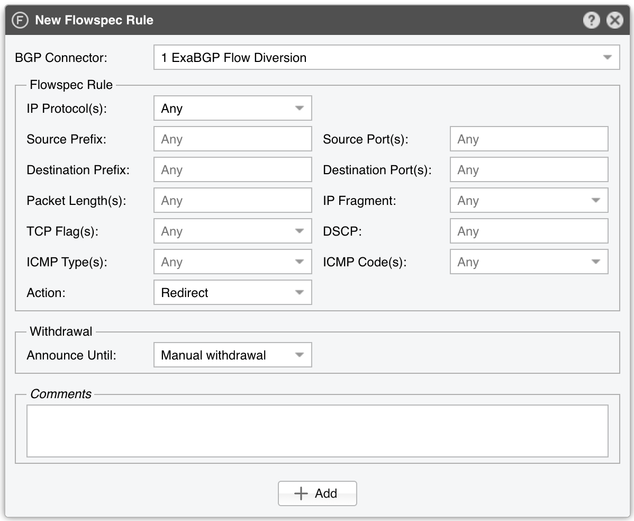Open the ICMP Code(s) dropdown
The image size is (634, 521).
click(x=529, y=262)
